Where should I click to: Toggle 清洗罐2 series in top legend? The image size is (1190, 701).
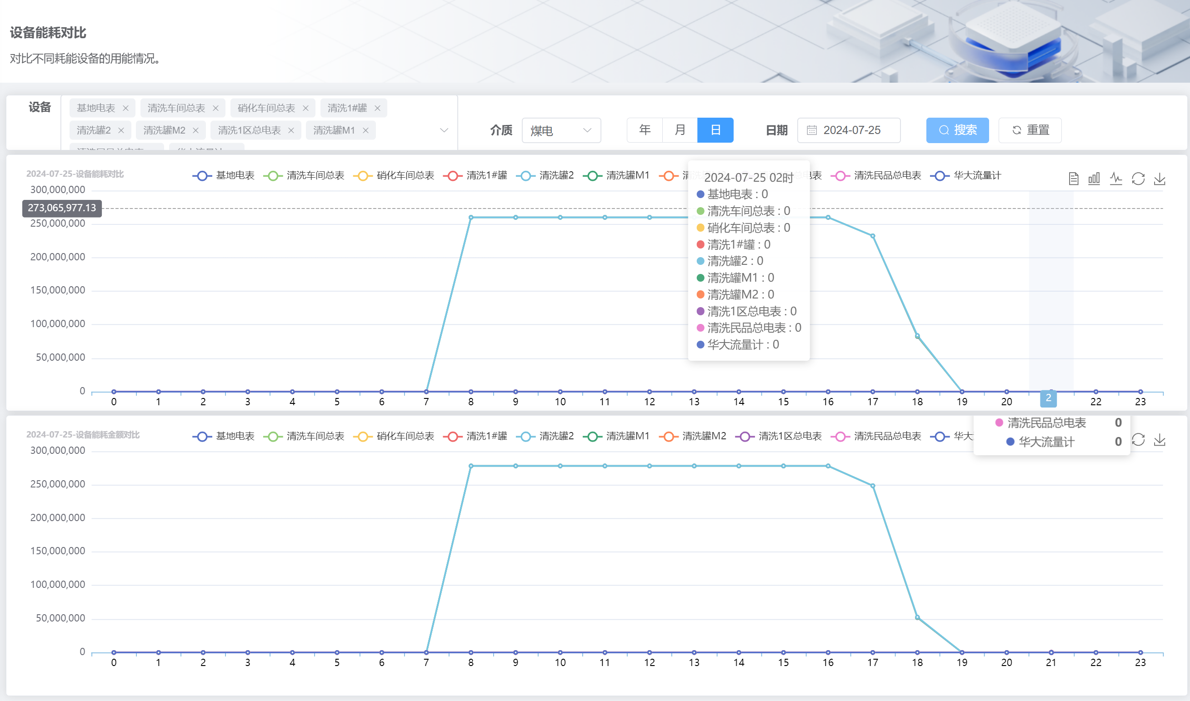556,176
